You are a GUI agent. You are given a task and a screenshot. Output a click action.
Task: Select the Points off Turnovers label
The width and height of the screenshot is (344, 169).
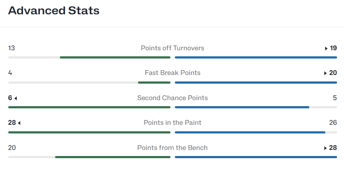(173, 48)
